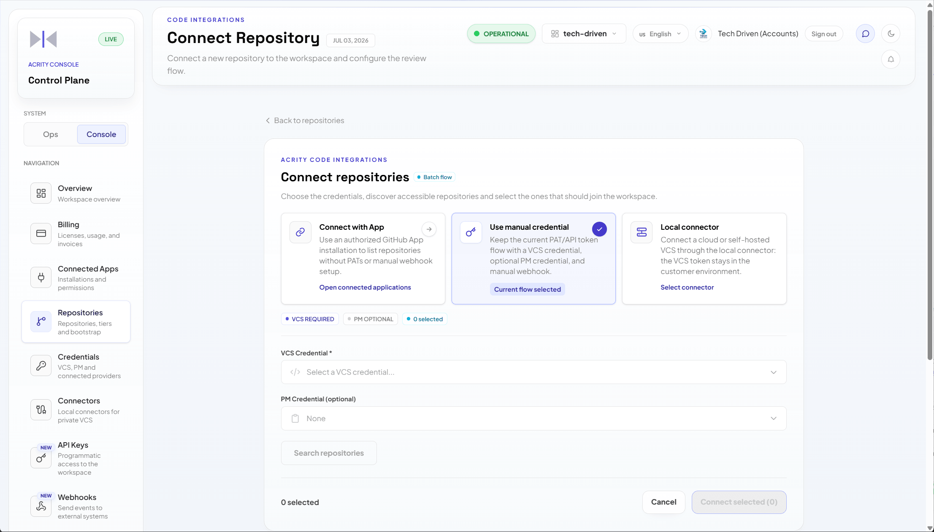The height and width of the screenshot is (532, 934).
Task: Click the server icon on Local connector card
Action: tap(642, 232)
